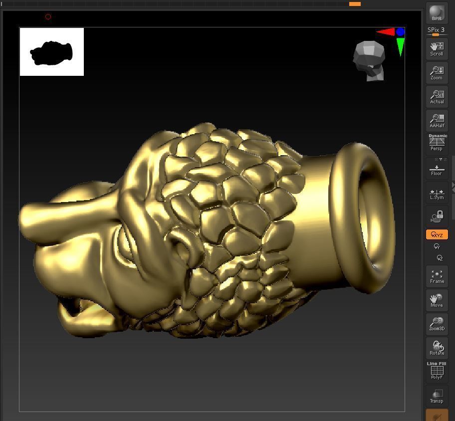Click the model silhouette thumbnail

point(52,52)
